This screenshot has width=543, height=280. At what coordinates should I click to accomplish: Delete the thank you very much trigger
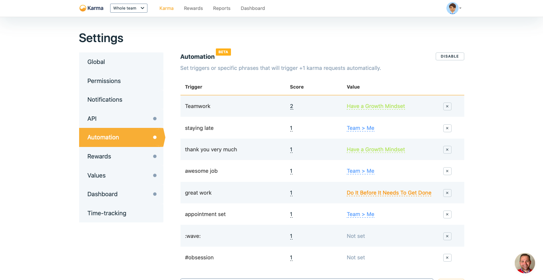(x=447, y=150)
